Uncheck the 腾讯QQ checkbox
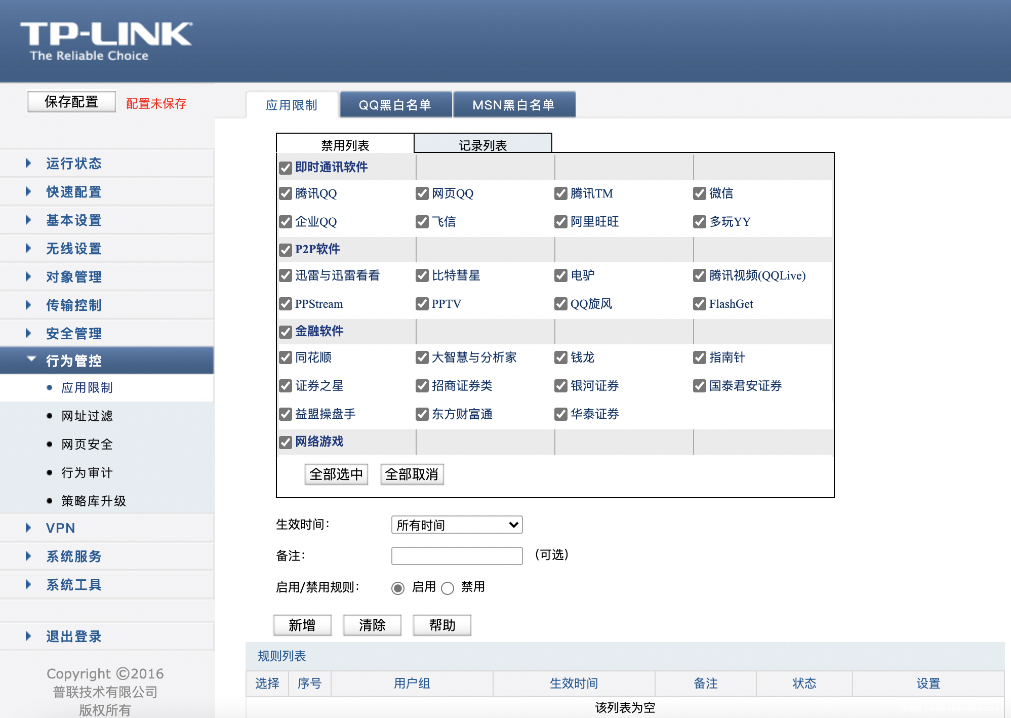This screenshot has height=718, width=1011. coord(286,193)
